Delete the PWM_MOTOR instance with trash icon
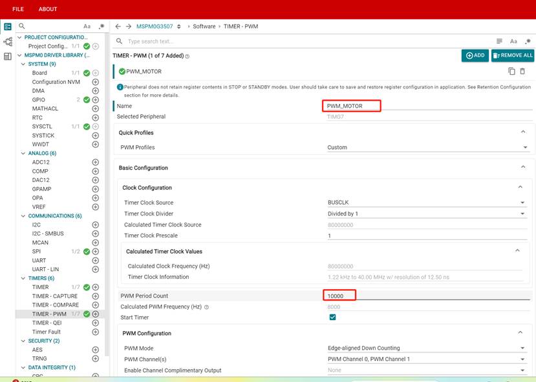Screen dimensions: 536x382 522,71
